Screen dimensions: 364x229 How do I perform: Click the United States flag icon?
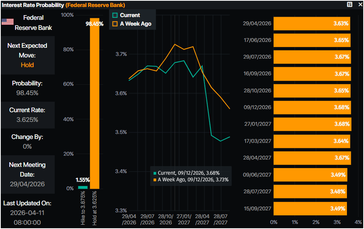pyautogui.click(x=7, y=22)
